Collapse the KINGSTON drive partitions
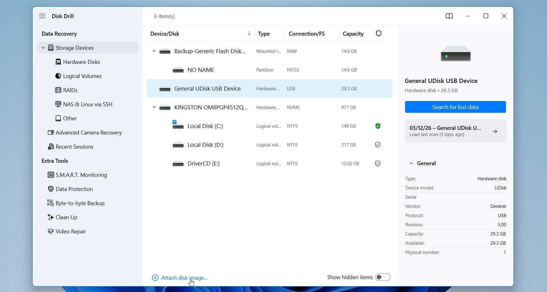This screenshot has height=292, width=547. (x=154, y=107)
